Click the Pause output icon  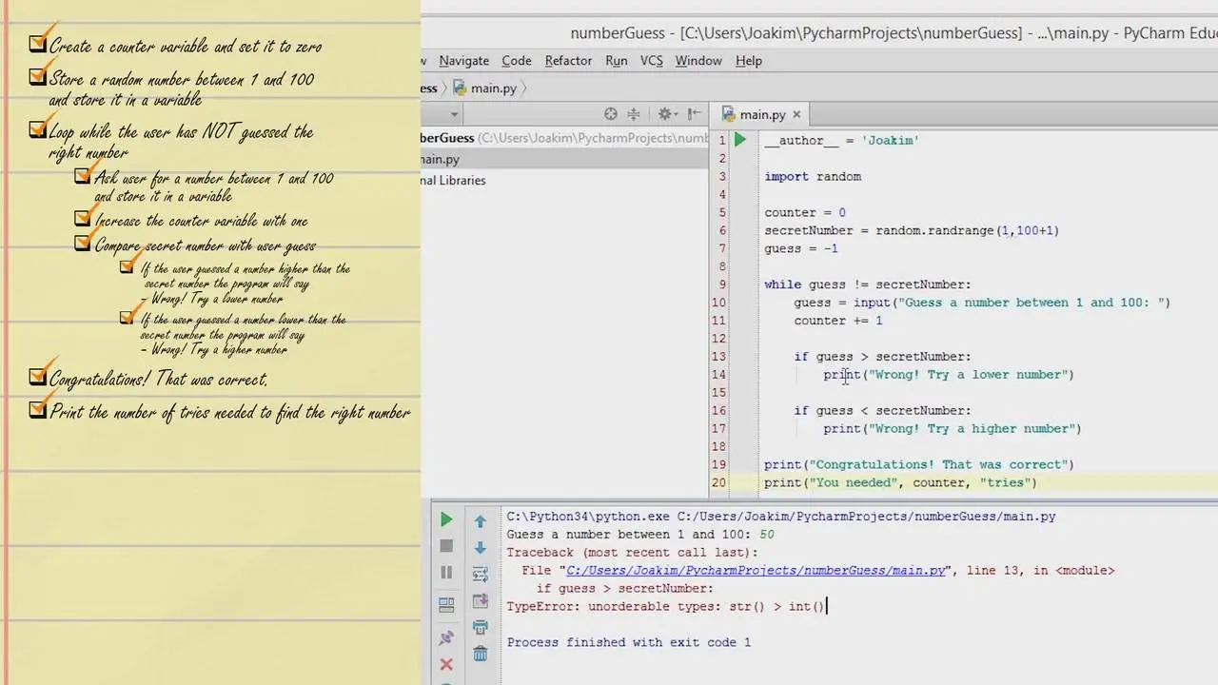pos(445,573)
